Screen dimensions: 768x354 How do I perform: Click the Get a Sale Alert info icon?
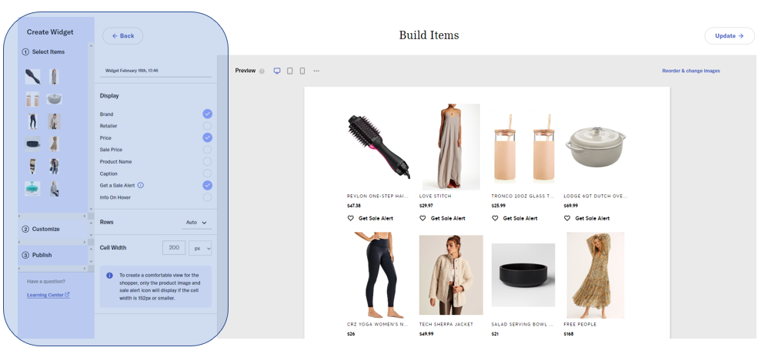[x=141, y=185]
